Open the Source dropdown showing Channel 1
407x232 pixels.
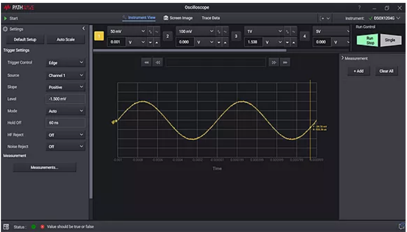pyautogui.click(x=66, y=75)
